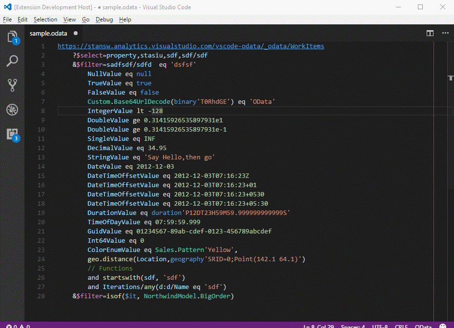454x328 pixels.
Task: Click Ln 8, Col 29 to go to line
Action: point(319,326)
